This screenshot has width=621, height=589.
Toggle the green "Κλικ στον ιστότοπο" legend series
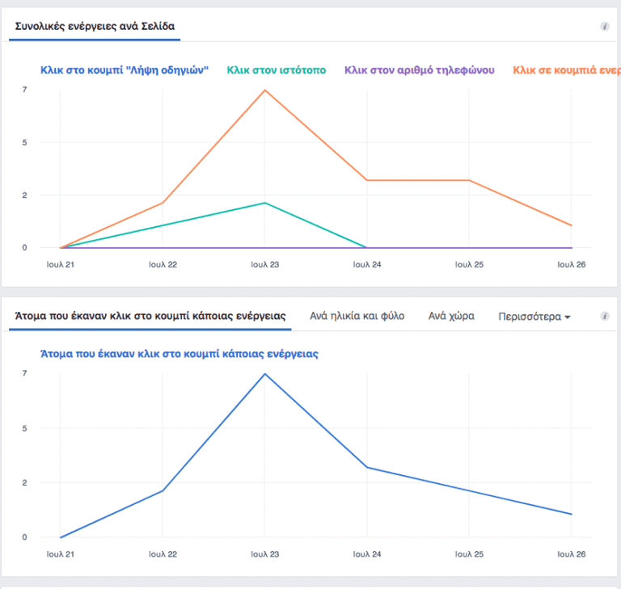click(277, 70)
